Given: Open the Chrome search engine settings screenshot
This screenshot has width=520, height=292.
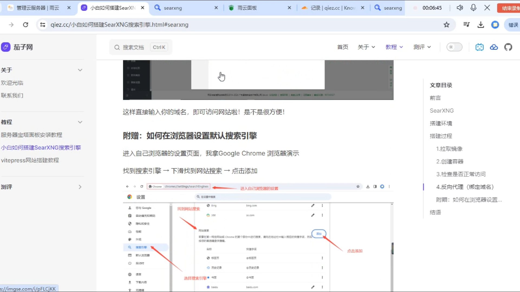Looking at the screenshot, I should tap(258, 237).
